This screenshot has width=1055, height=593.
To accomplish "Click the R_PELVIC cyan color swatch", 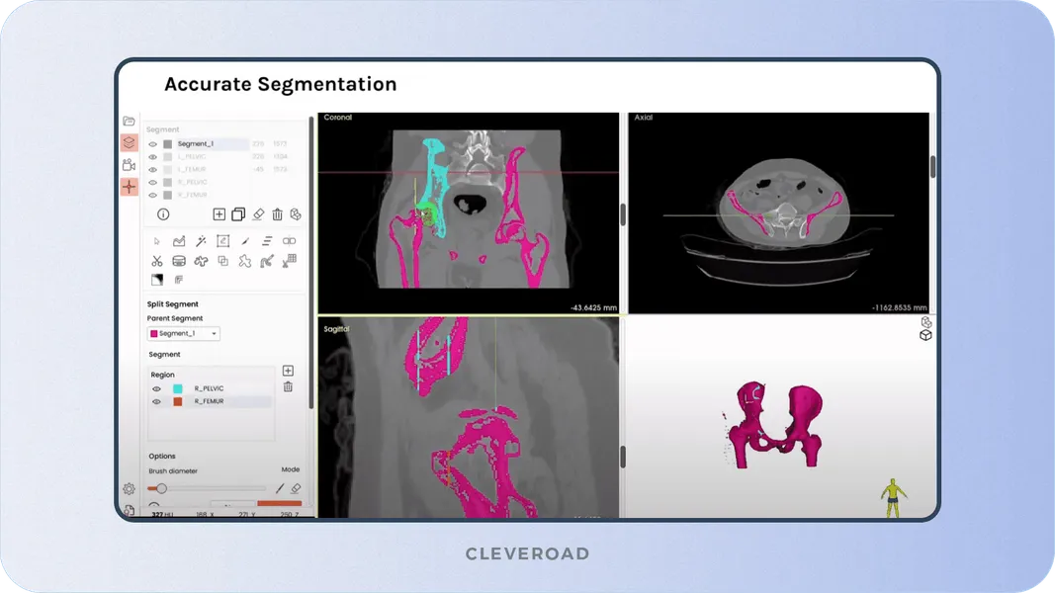I will pyautogui.click(x=177, y=389).
